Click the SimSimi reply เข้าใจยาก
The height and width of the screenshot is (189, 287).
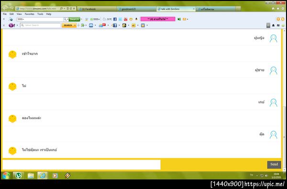coord(30,54)
